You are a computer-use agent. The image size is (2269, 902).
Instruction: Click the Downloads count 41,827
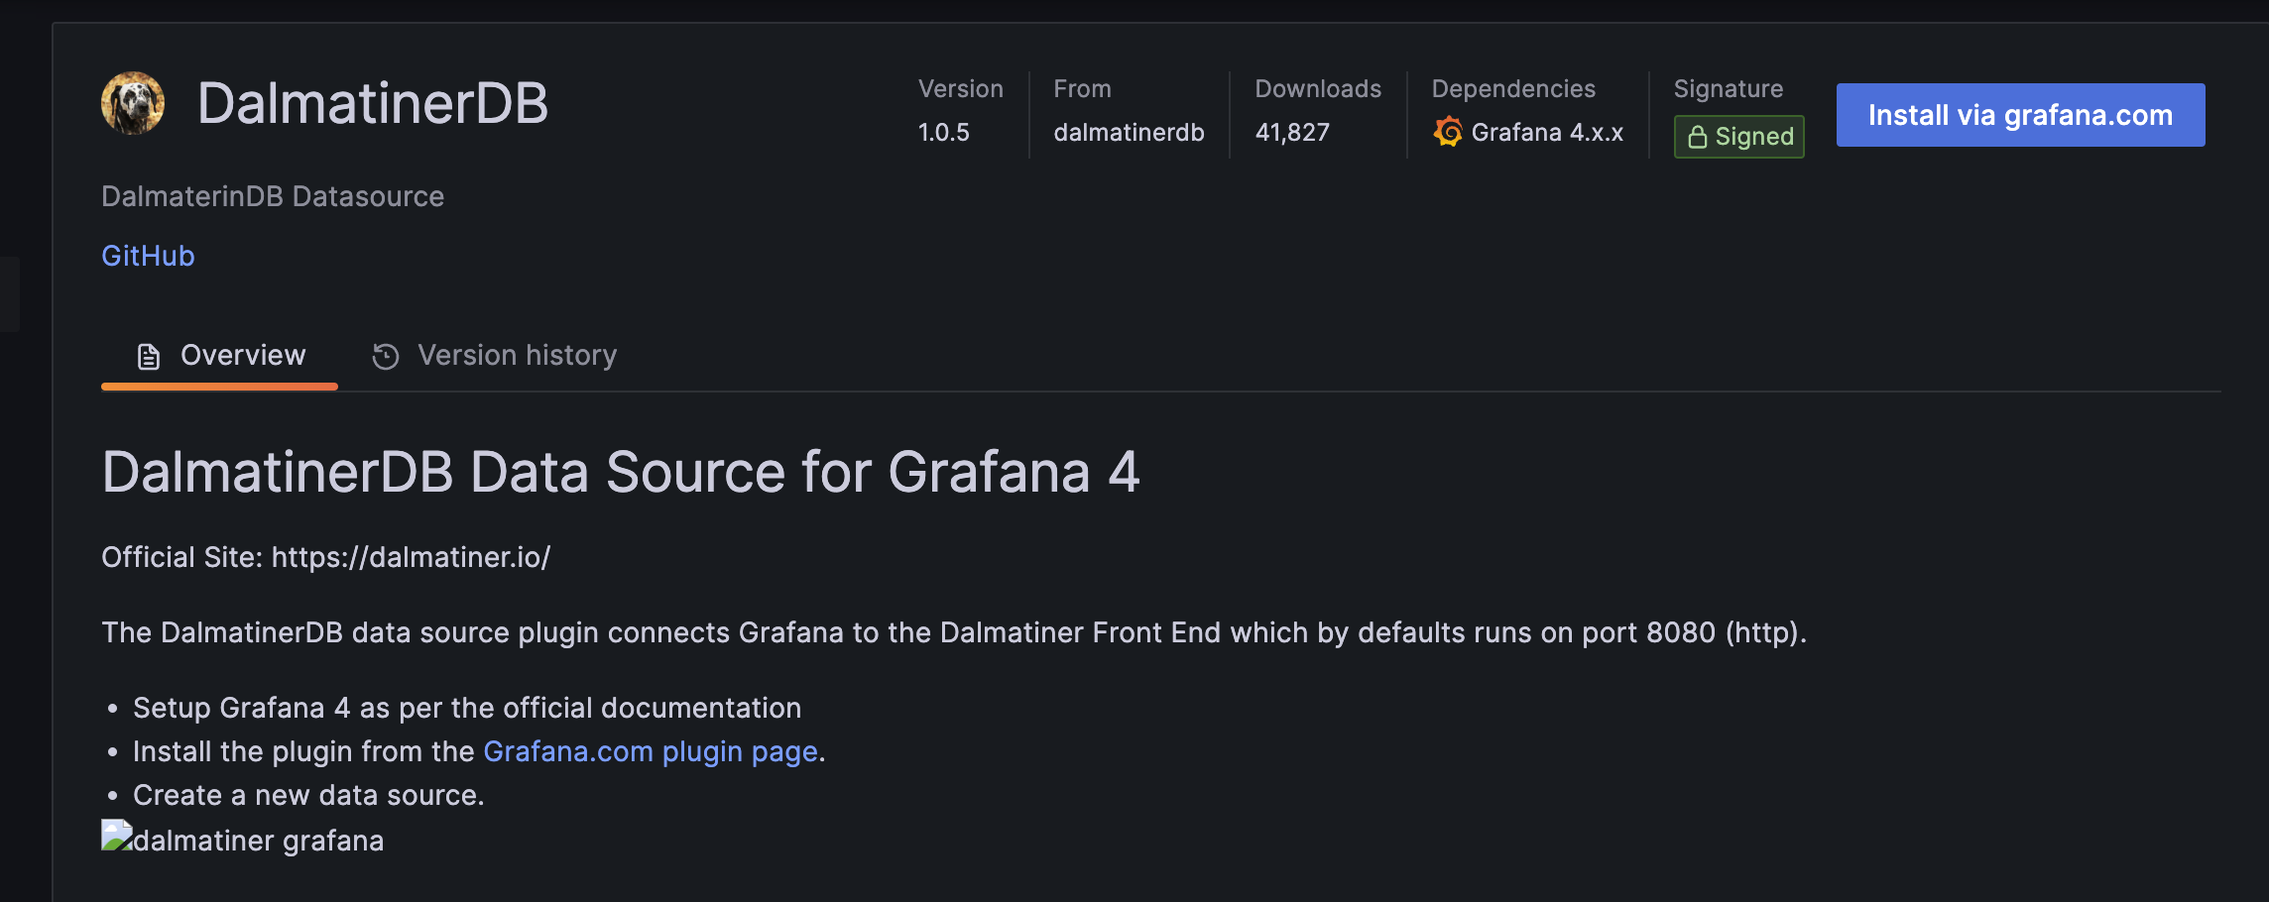pyautogui.click(x=1291, y=132)
